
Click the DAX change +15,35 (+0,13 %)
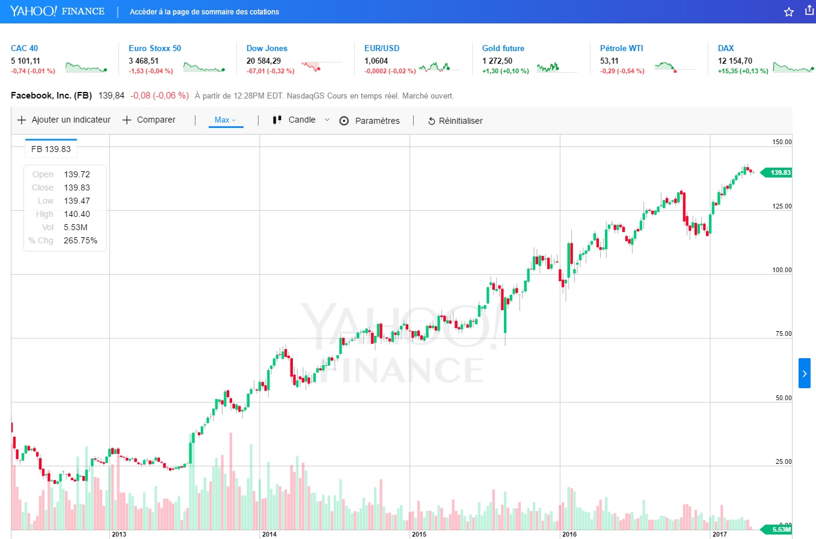[743, 71]
